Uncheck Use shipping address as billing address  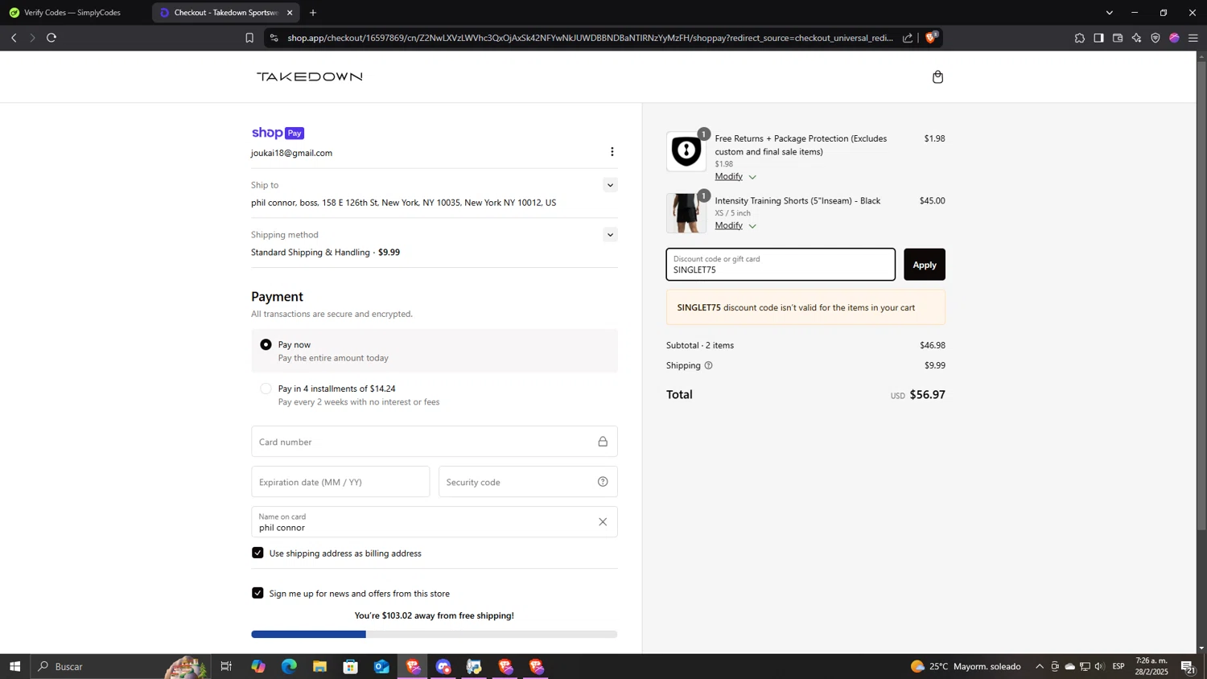click(x=257, y=553)
